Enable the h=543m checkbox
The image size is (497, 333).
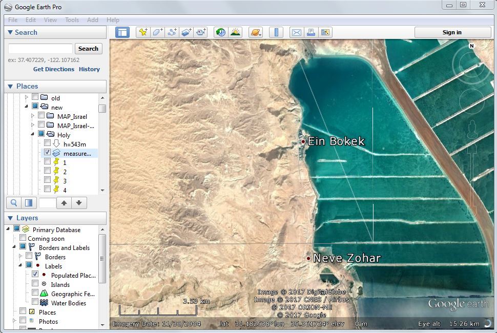[x=47, y=143]
